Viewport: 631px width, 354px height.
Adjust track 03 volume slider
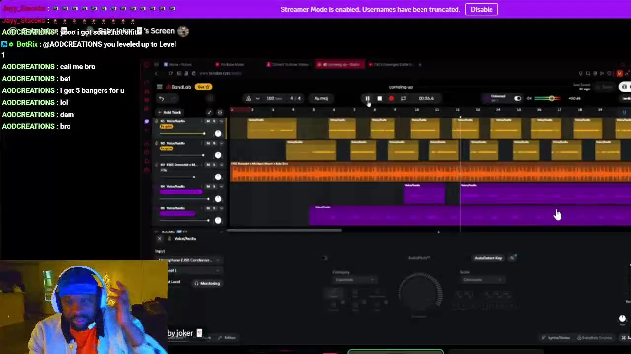(182, 177)
